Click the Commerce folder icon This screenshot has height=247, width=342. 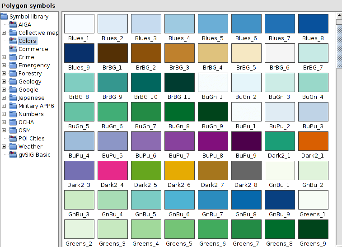point(13,49)
